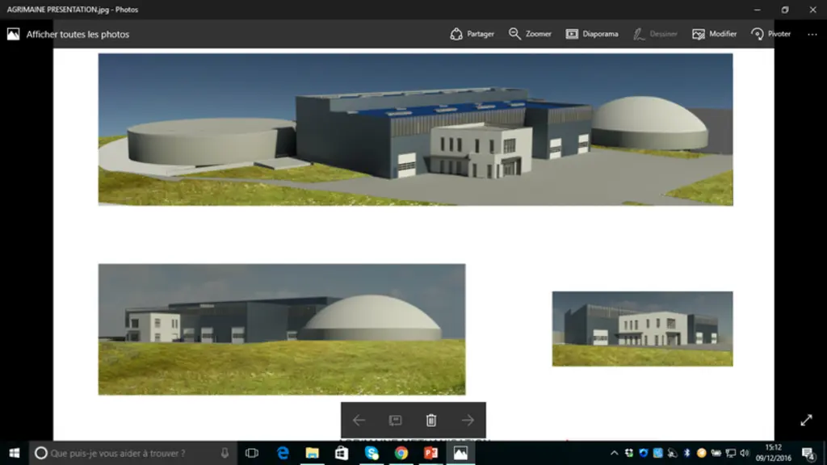Click the icon between back arrow and trash
The width and height of the screenshot is (827, 465).
[395, 420]
